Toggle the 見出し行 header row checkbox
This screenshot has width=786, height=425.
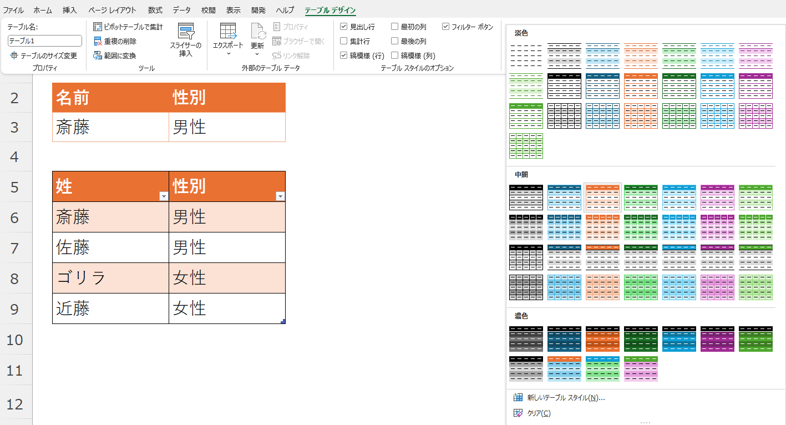[344, 27]
